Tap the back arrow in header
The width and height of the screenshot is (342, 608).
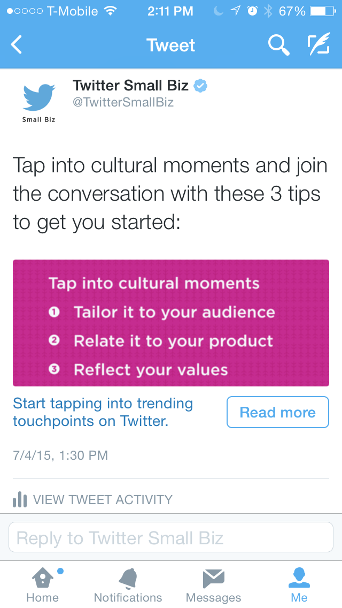pos(16,44)
